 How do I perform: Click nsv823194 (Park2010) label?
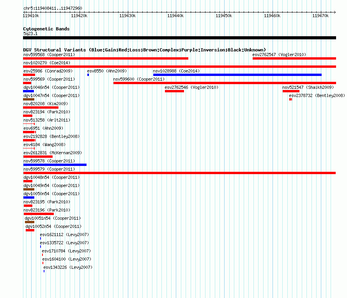[47, 112]
